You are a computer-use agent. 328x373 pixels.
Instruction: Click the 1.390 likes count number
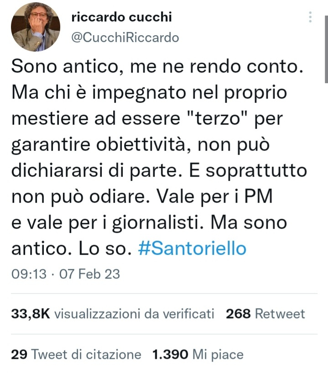click(170, 354)
